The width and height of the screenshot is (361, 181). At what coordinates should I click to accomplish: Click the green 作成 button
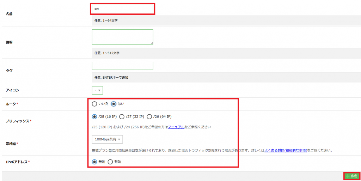click(351, 176)
